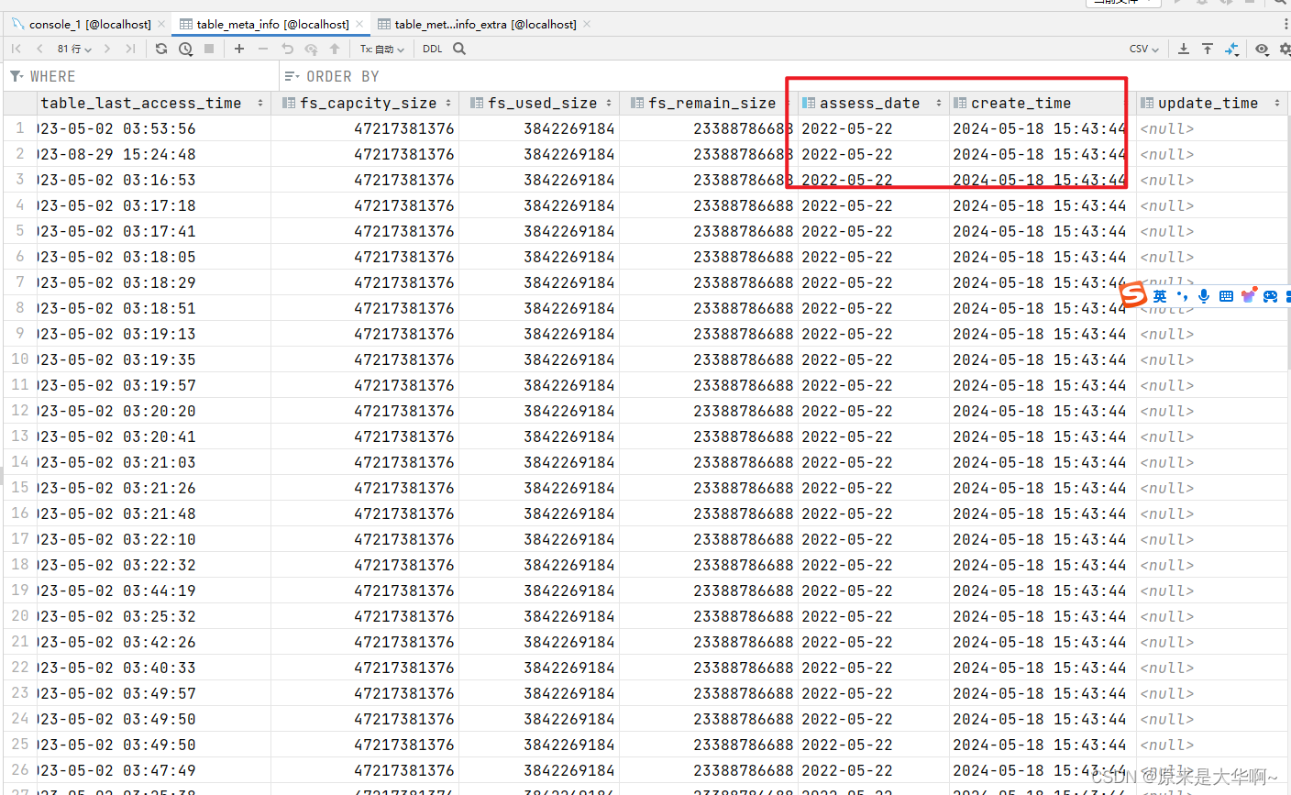Click the Refresh data icon
1291x795 pixels.
pos(161,49)
